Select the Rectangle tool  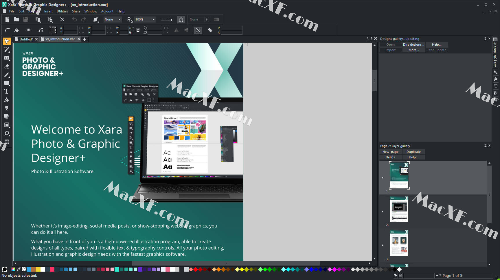pos(7,83)
